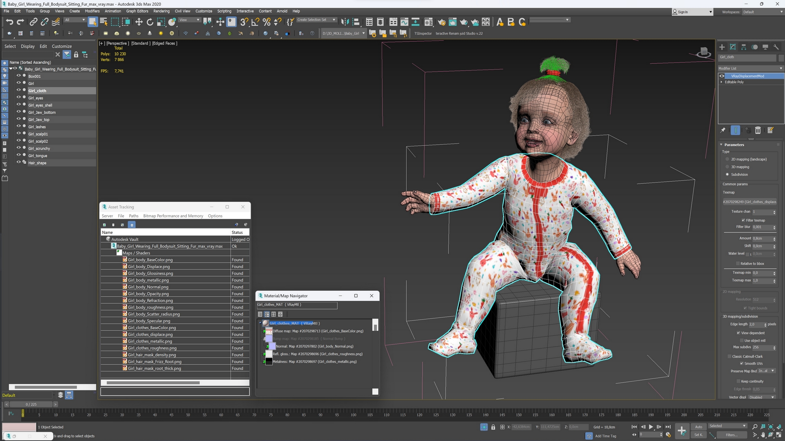Expand the Editable Poly modifier arrow
The width and height of the screenshot is (785, 441).
[x=722, y=82]
